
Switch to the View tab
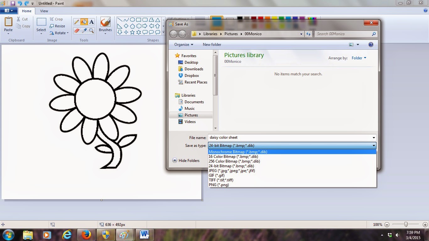pos(44,11)
